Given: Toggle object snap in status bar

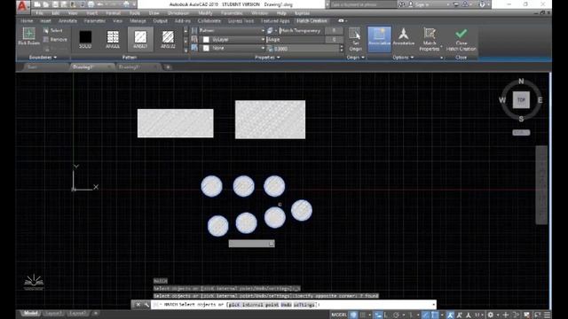Looking at the screenshot, I should click(x=435, y=315).
